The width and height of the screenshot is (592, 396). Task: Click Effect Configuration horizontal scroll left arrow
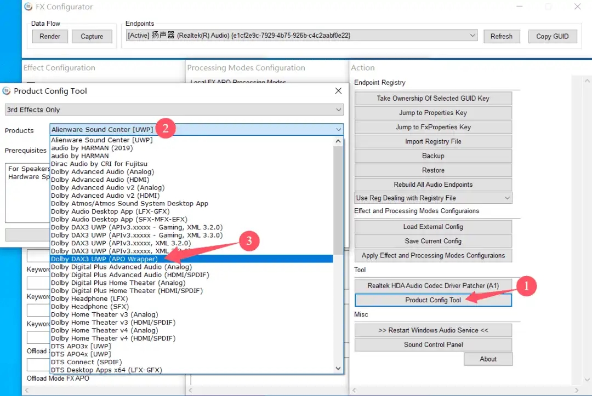(27, 390)
